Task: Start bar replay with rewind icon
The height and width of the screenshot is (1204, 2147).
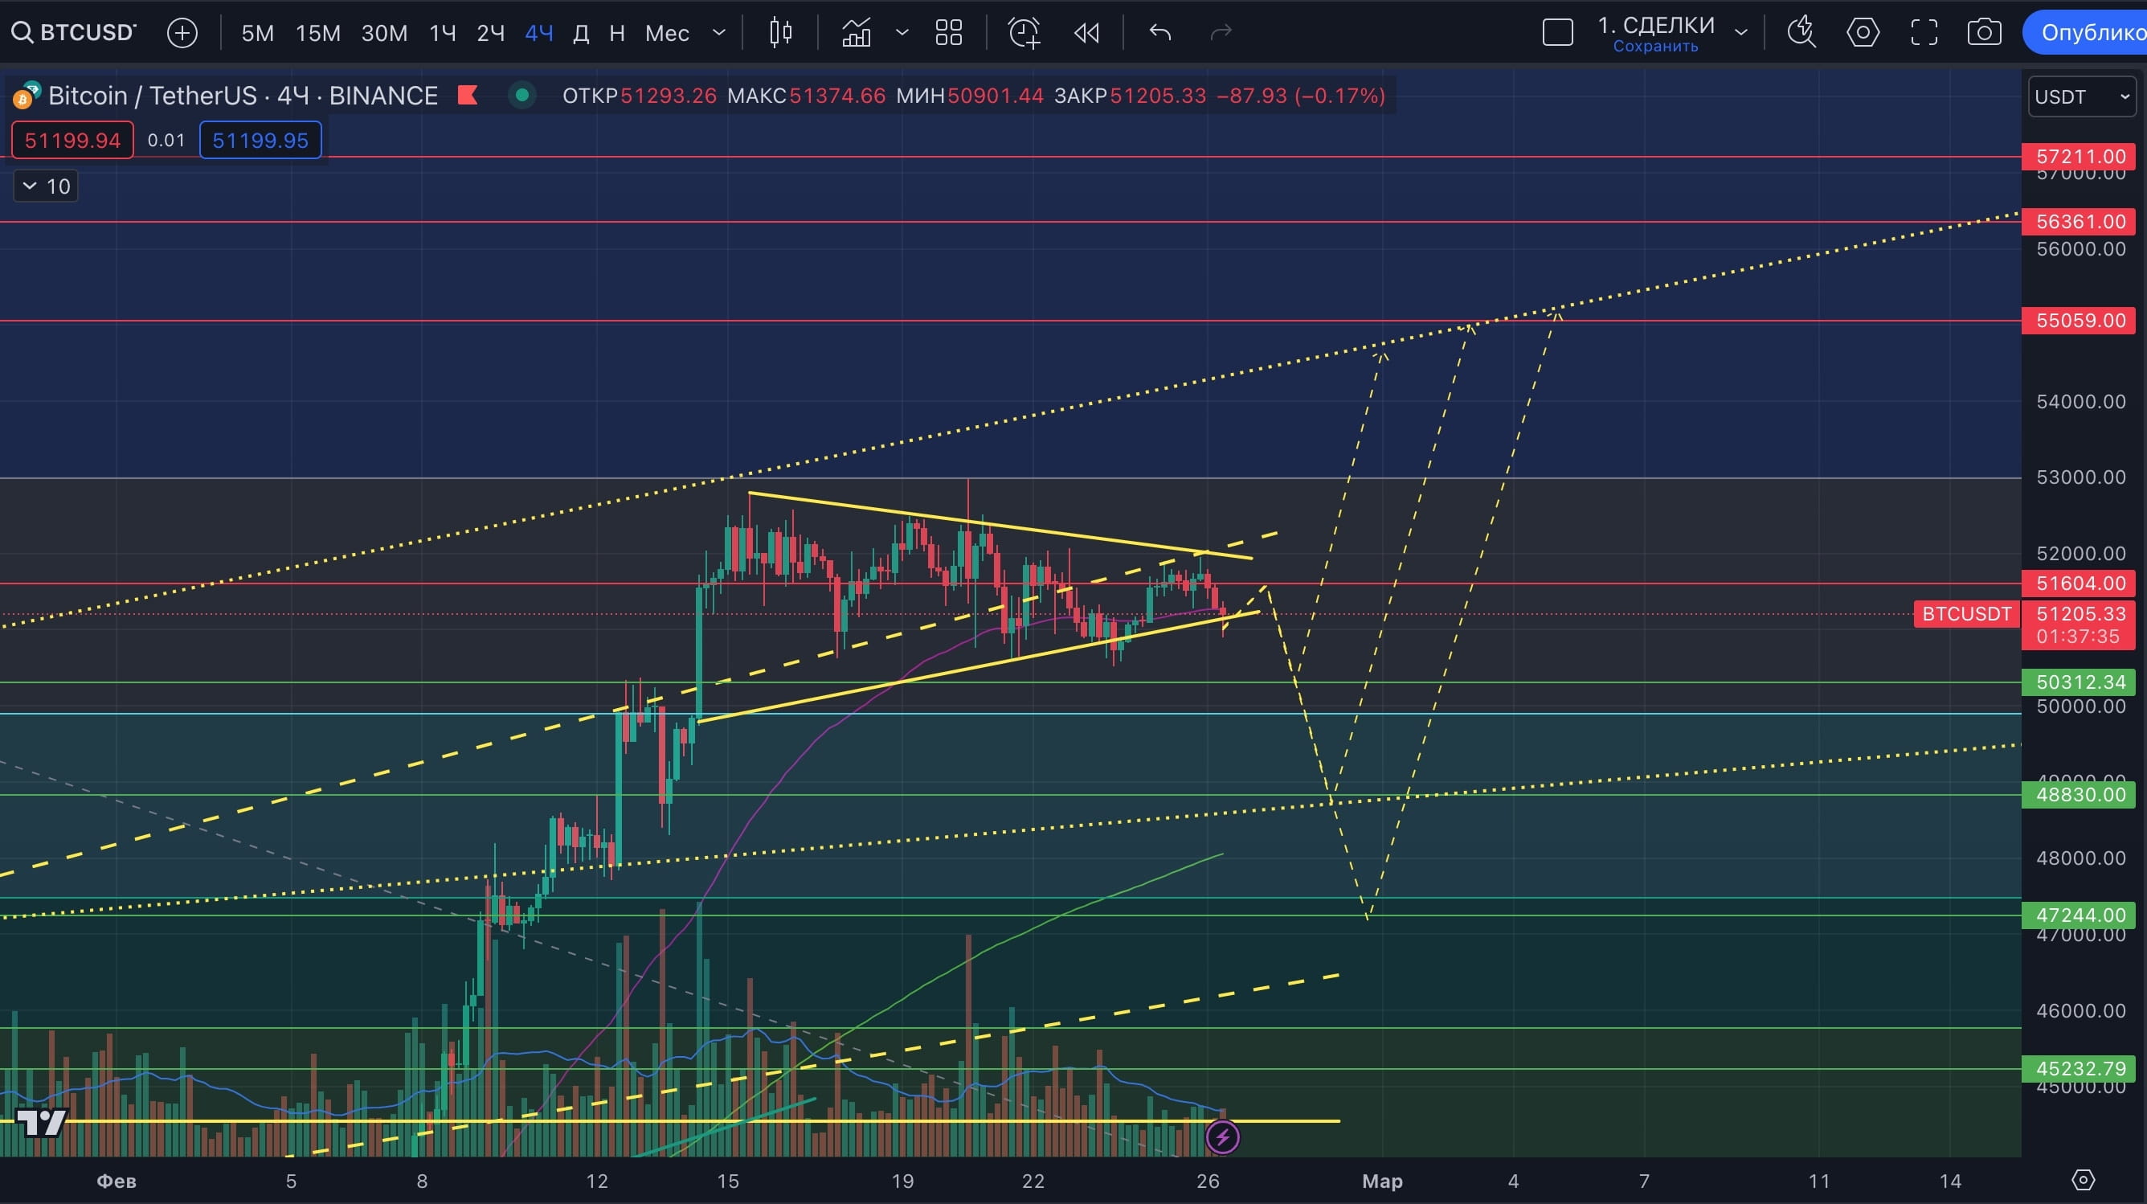Action: point(1087,32)
